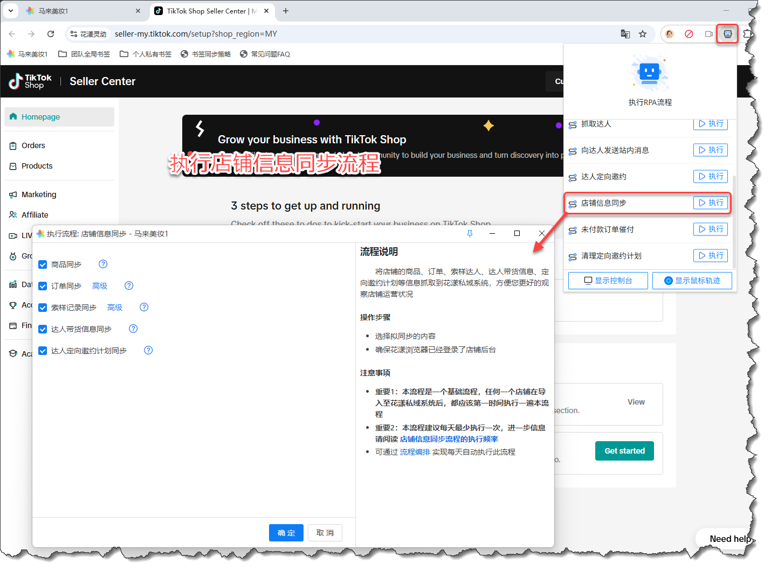Image resolution: width=771 pixels, height=571 pixels.
Task: Open the 流程编排 link
Action: pyautogui.click(x=415, y=452)
